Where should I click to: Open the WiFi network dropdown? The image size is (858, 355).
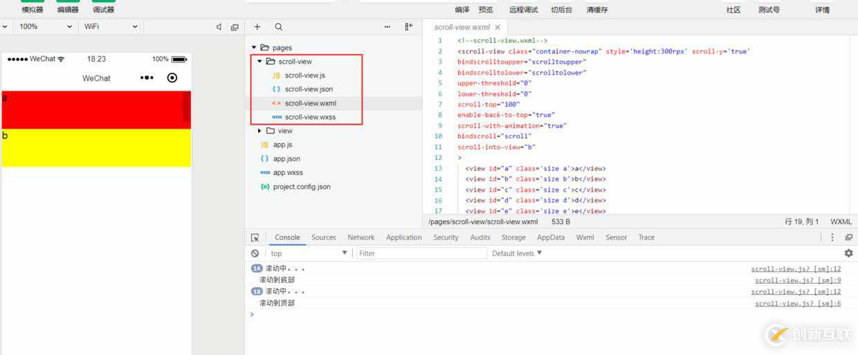point(111,26)
